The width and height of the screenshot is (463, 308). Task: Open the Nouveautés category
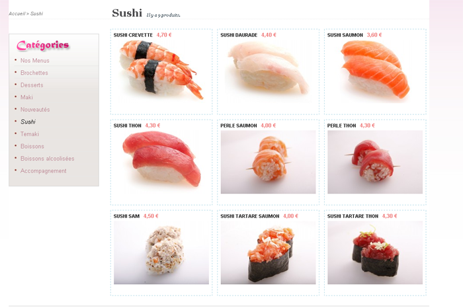pyautogui.click(x=35, y=110)
